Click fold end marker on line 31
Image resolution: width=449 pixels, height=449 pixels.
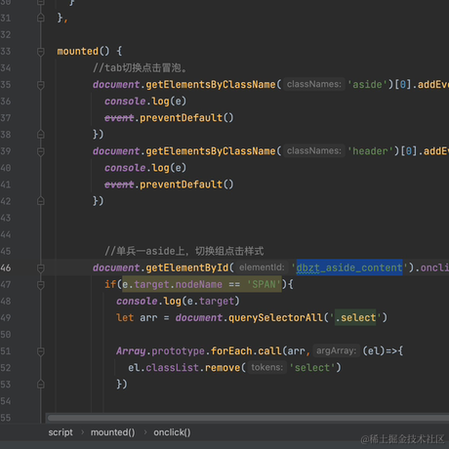click(41, 18)
